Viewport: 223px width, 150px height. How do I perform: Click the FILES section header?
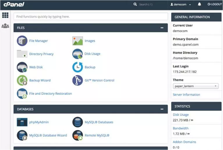click(x=91, y=28)
